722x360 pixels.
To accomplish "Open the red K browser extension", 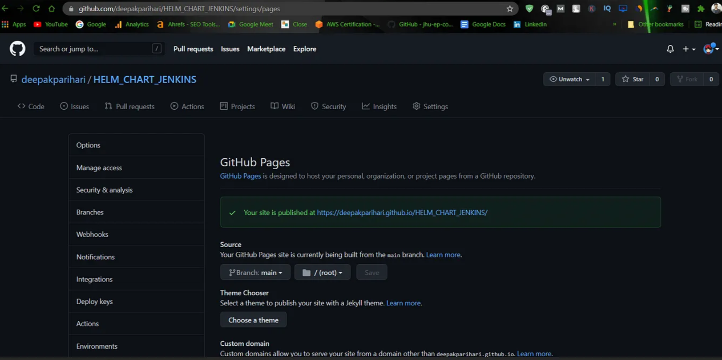I will pos(592,9).
